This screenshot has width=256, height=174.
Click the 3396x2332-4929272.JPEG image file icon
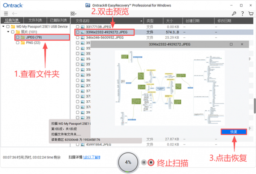click(x=83, y=32)
